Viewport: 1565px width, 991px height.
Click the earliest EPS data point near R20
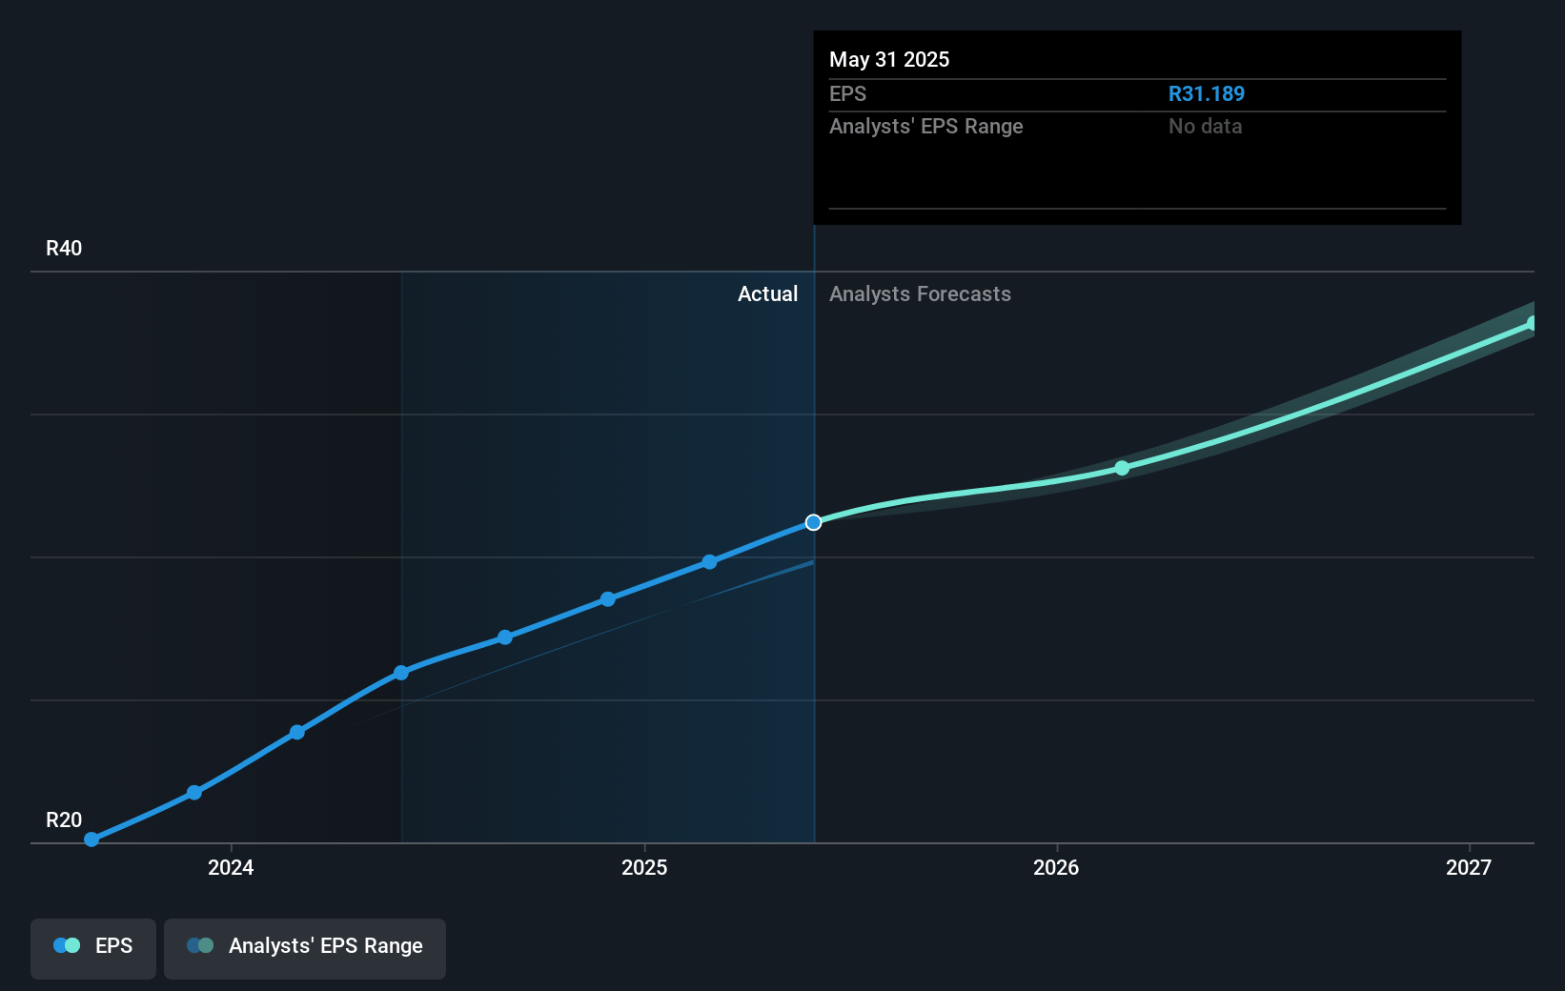point(91,839)
